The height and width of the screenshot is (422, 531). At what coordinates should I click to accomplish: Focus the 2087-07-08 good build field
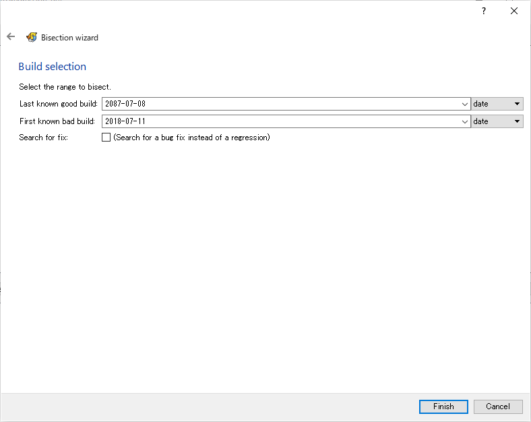281,104
